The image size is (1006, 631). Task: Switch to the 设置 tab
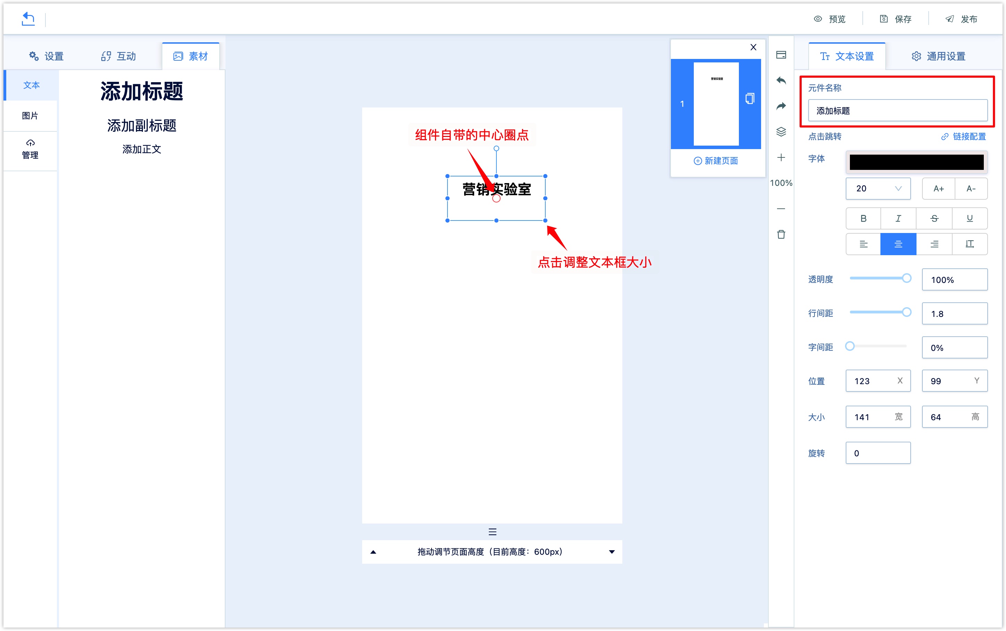pyautogui.click(x=46, y=56)
